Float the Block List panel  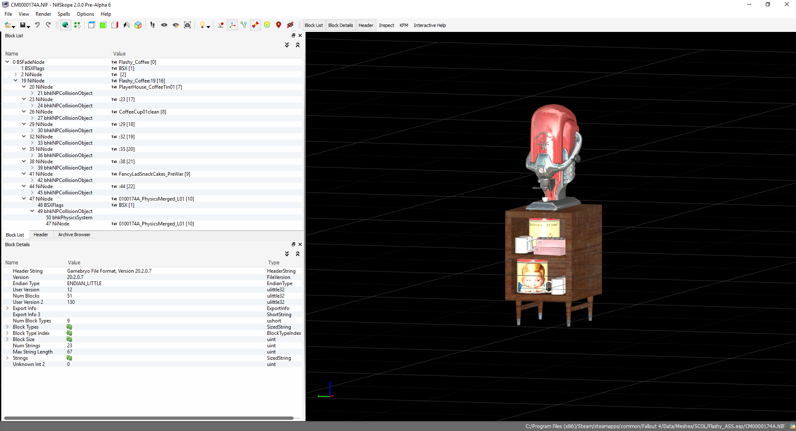click(x=294, y=36)
